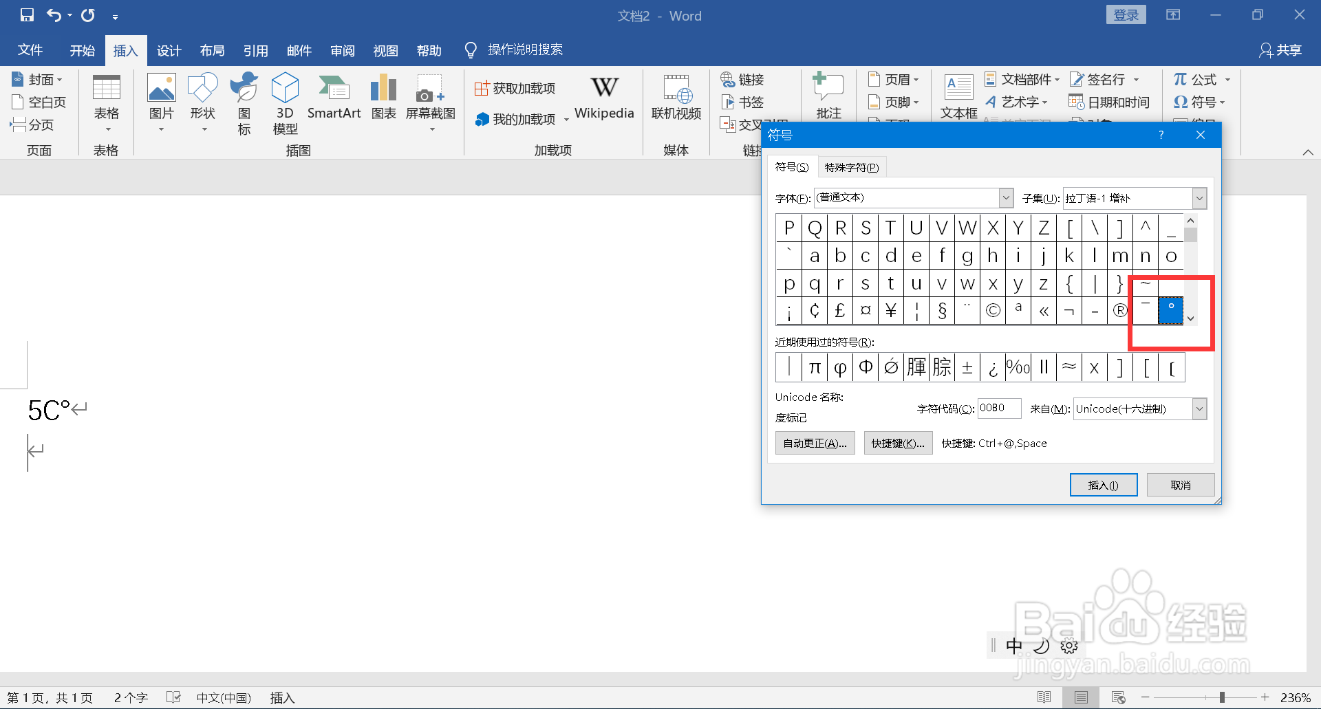Open the 字体 font combo box in the symbol dialog
This screenshot has width=1321, height=709.
point(914,198)
